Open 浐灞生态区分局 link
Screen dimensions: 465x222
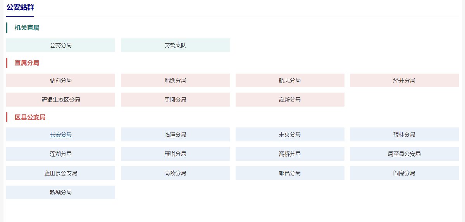[x=61, y=100]
